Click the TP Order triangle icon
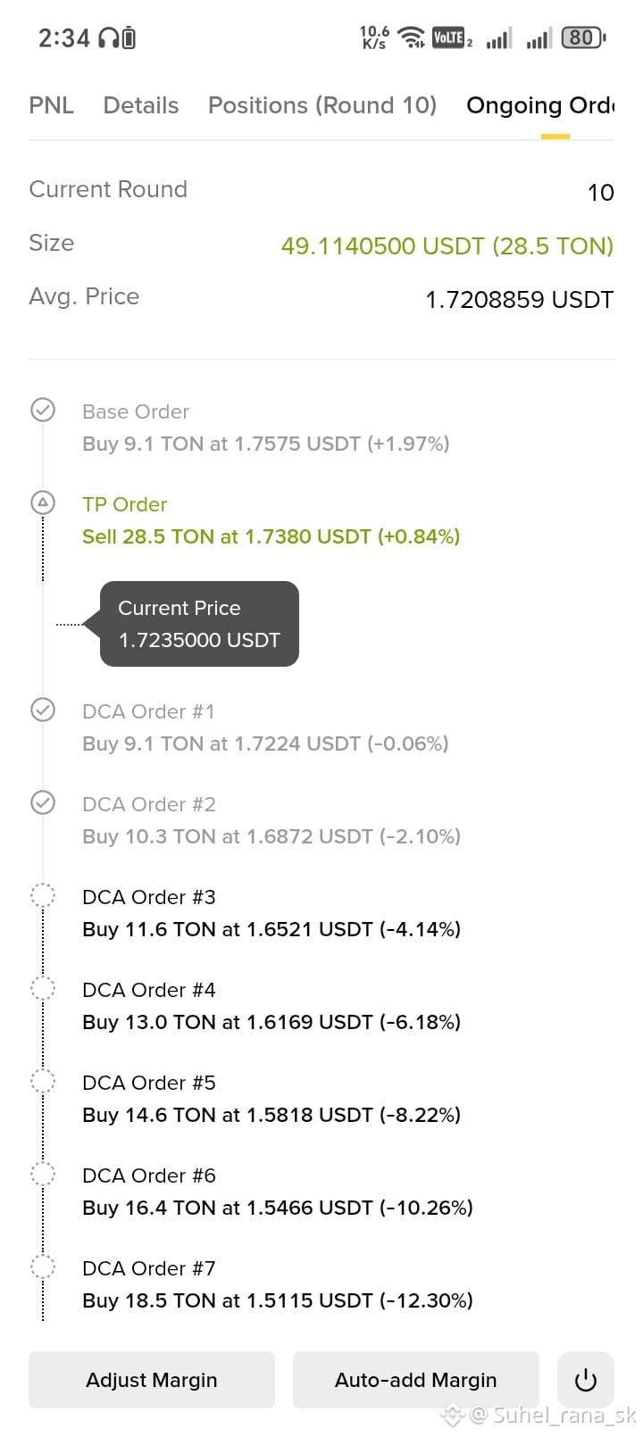643x1437 pixels. click(x=43, y=503)
